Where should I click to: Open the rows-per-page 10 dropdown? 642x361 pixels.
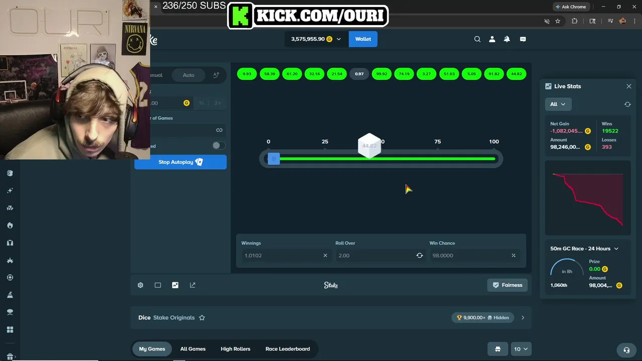(x=521, y=349)
